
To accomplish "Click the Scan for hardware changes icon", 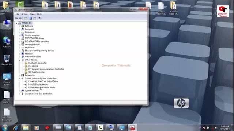I will click(x=40, y=18).
